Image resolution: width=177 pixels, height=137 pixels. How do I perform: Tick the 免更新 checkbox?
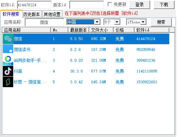tap(110, 5)
